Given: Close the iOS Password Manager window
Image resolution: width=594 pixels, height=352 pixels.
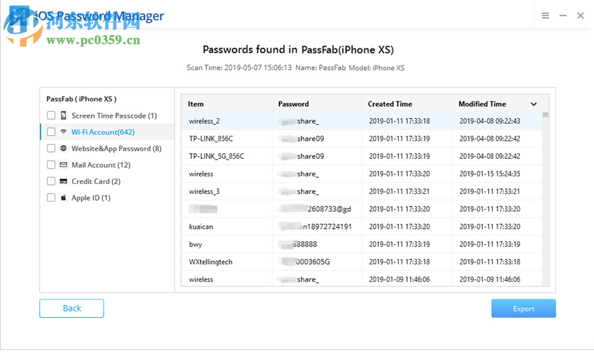Looking at the screenshot, I should coord(581,15).
